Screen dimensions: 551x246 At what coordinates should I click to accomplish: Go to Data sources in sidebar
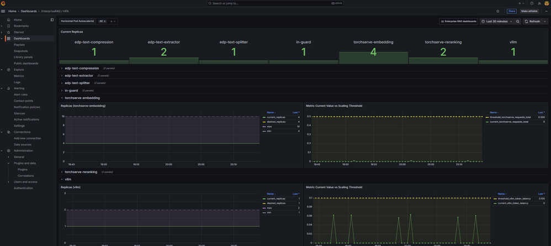(x=22, y=144)
